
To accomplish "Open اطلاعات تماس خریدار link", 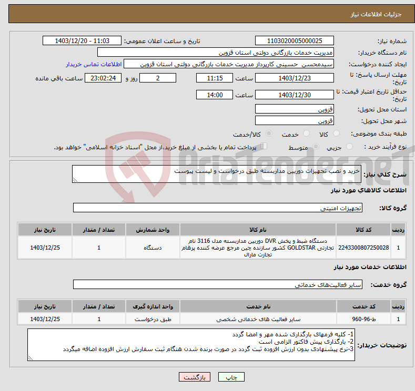I will pyautogui.click(x=94, y=64).
